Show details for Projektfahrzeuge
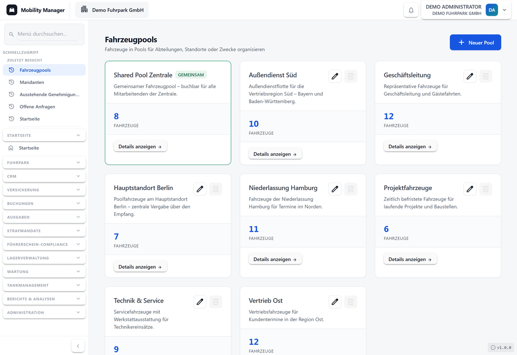The width and height of the screenshot is (517, 355). pos(410,259)
